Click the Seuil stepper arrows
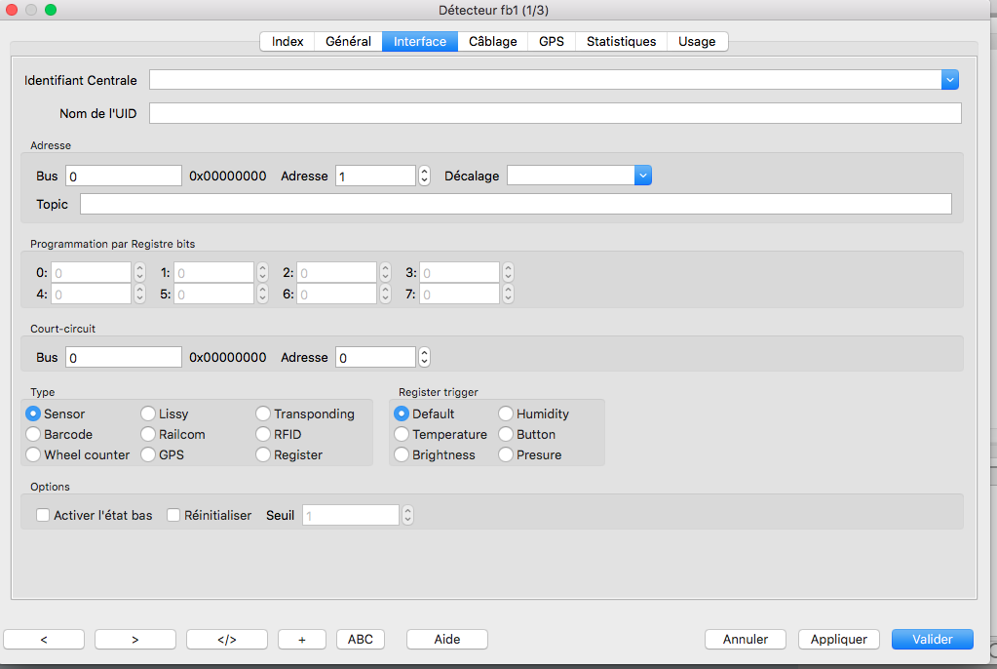The image size is (997, 669). (407, 515)
